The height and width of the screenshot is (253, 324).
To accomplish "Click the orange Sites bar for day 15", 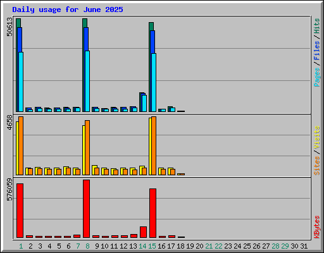I will 154,145.
